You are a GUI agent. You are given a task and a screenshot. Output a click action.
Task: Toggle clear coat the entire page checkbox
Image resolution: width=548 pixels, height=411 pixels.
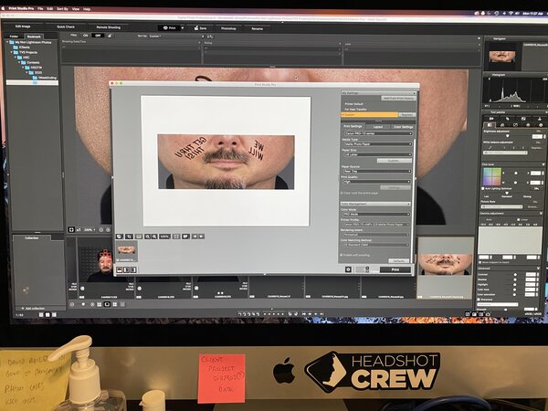pos(342,193)
